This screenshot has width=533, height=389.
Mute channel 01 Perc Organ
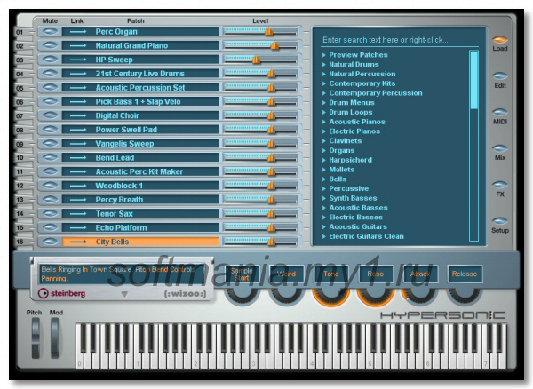click(51, 32)
